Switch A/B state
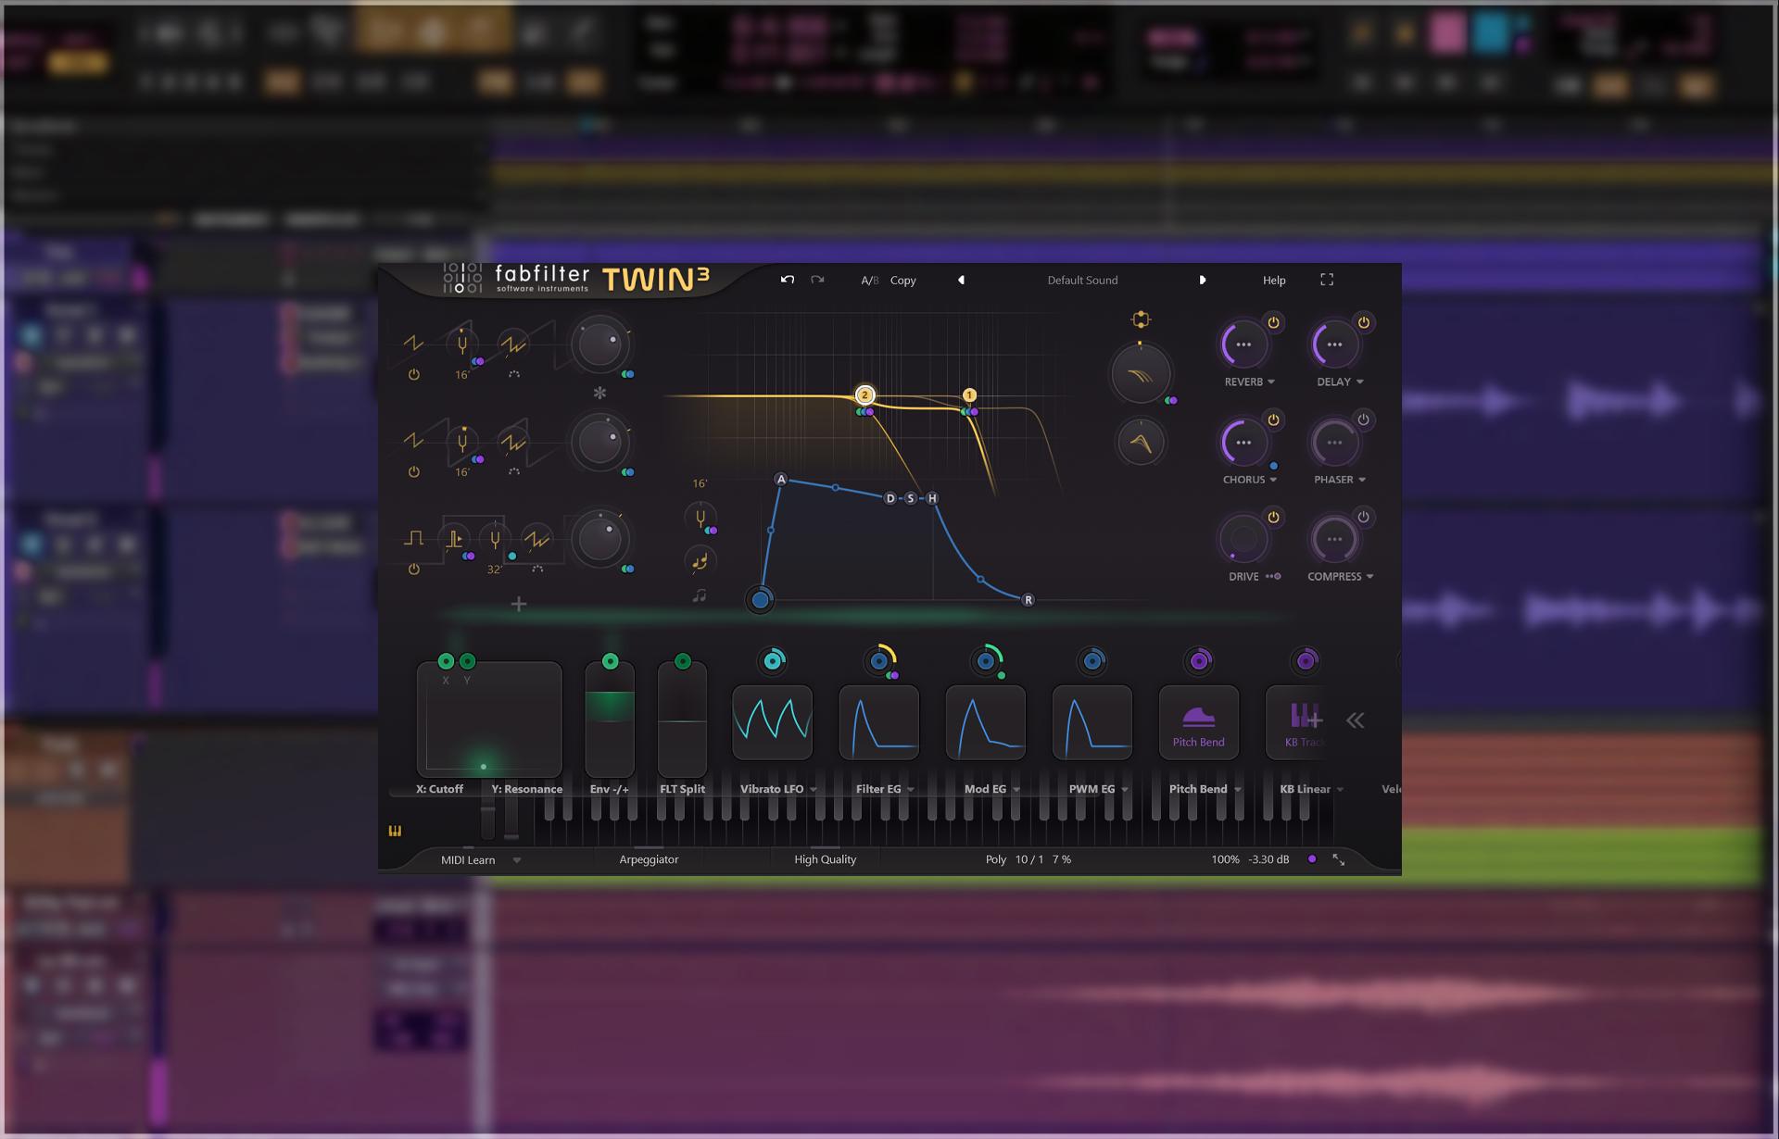This screenshot has height=1139, width=1779. [x=869, y=280]
